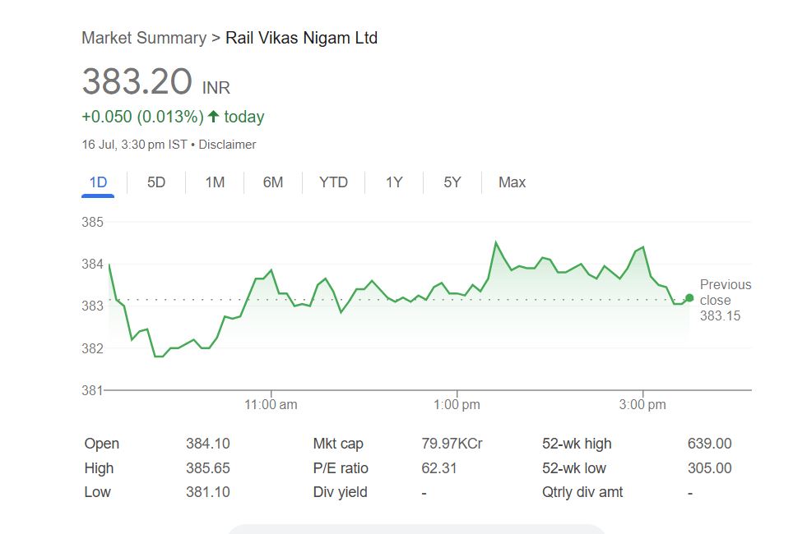Click the 11:00 am time axis marker

point(271,405)
